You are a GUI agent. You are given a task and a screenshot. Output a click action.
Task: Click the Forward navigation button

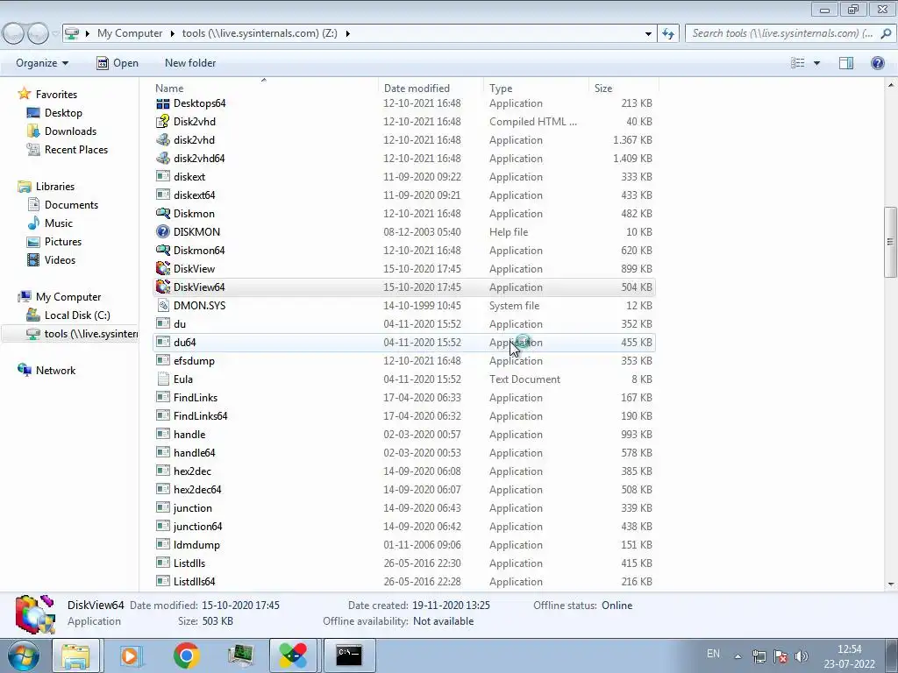[x=38, y=34]
